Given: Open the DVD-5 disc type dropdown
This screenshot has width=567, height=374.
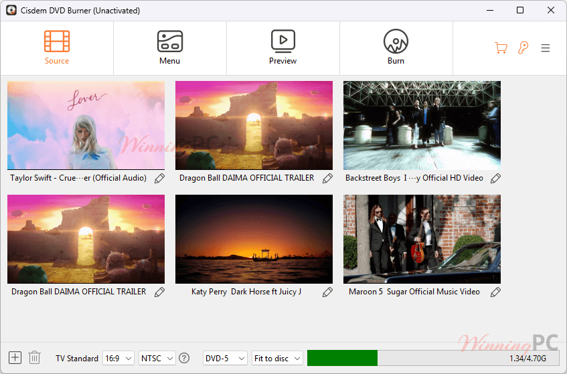Looking at the screenshot, I should coord(225,358).
